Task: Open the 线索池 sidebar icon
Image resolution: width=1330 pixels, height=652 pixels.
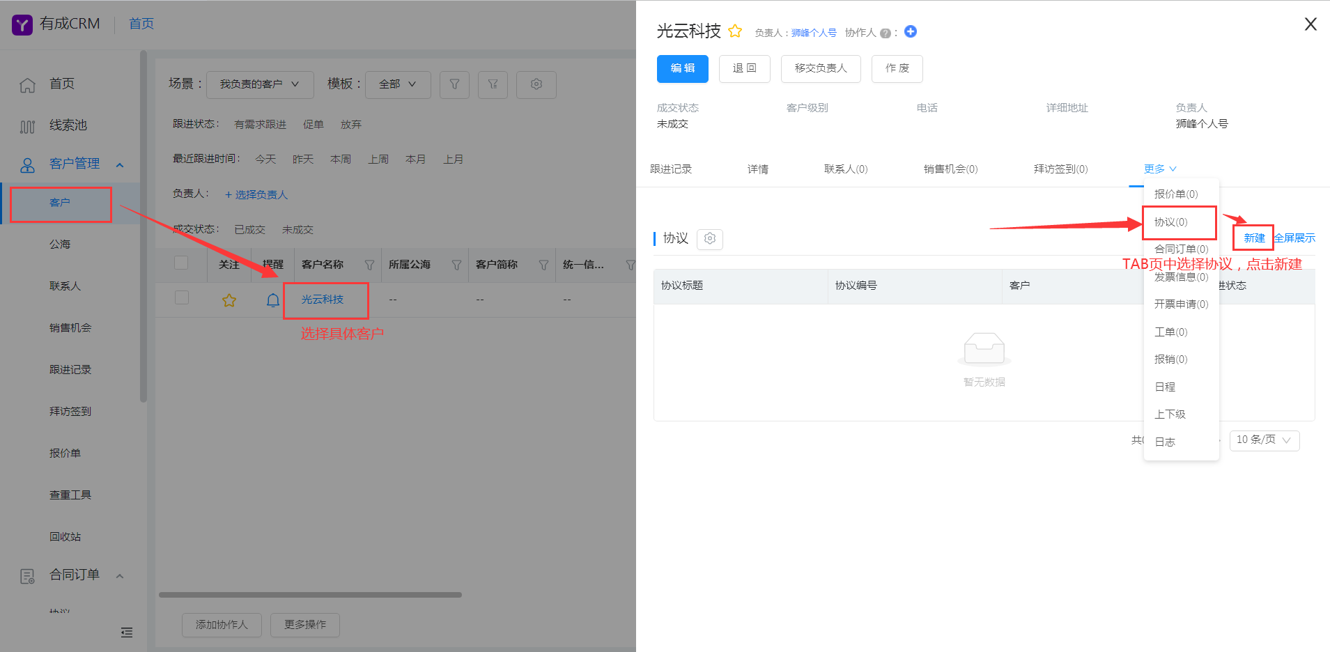Action: pyautogui.click(x=27, y=127)
